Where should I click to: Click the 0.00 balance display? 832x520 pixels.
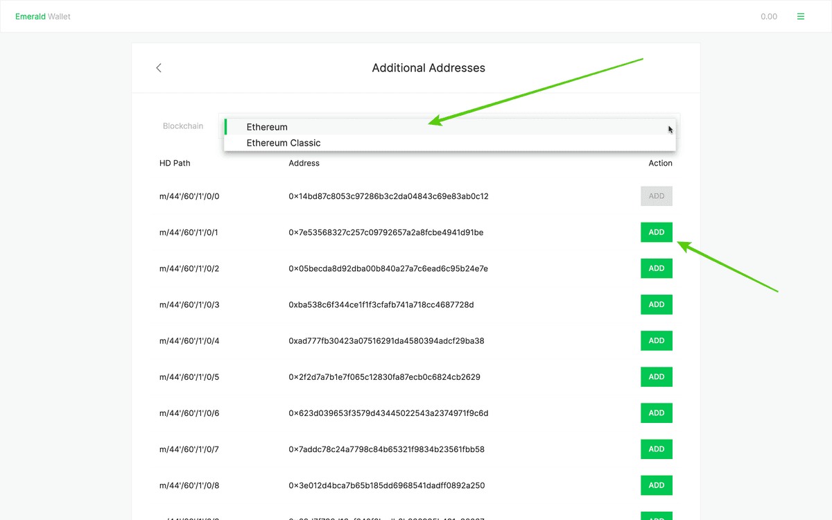click(768, 16)
